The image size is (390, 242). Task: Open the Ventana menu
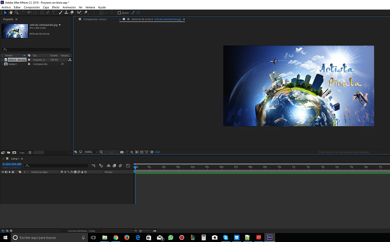coord(90,7)
